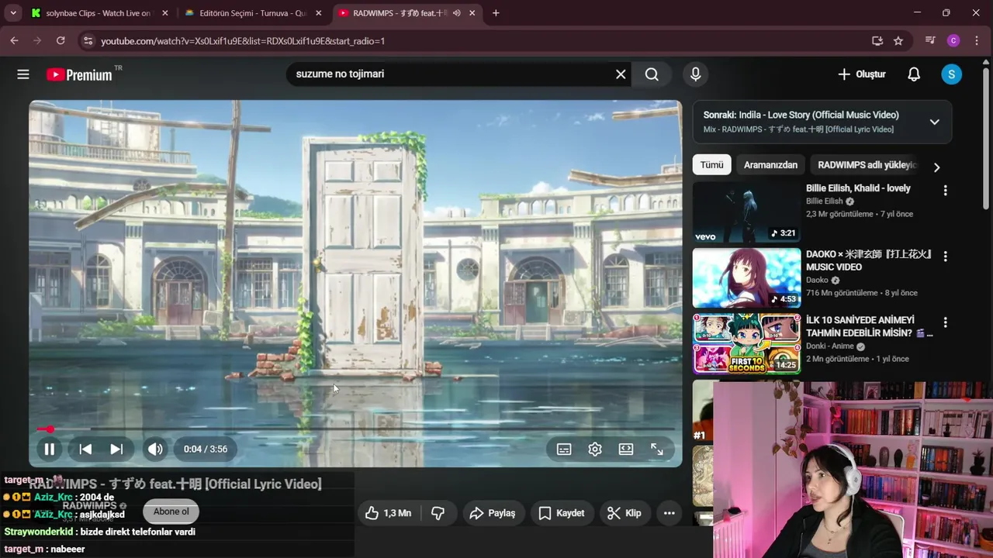The image size is (993, 558).
Task: Open options for anime guessing video
Action: 945,322
